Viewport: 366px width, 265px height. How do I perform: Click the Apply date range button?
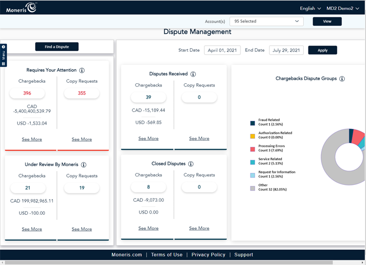click(x=323, y=50)
